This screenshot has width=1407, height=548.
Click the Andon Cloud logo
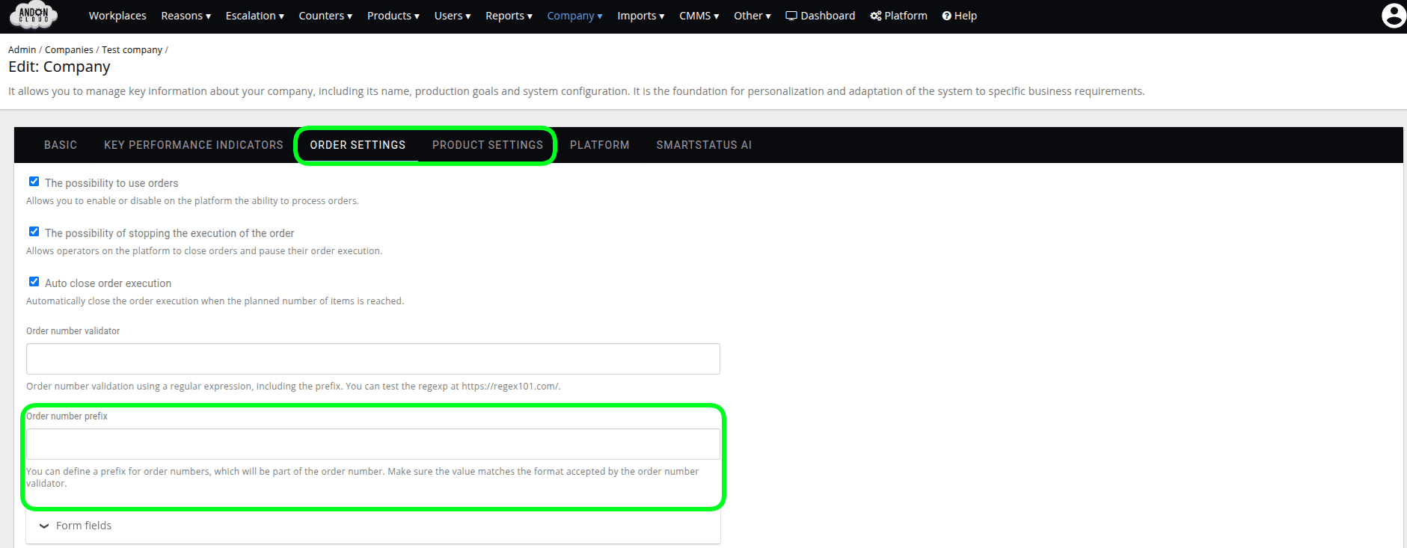click(x=34, y=16)
